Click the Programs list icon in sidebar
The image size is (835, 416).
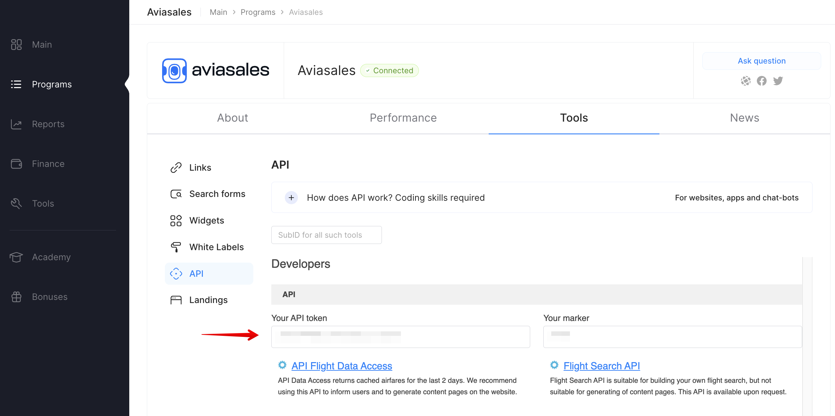[x=16, y=84]
